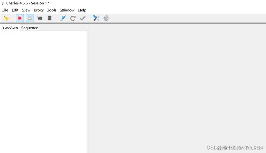Enable throttling with the turtle icon
This screenshot has width=266, height=153.
(x=40, y=18)
